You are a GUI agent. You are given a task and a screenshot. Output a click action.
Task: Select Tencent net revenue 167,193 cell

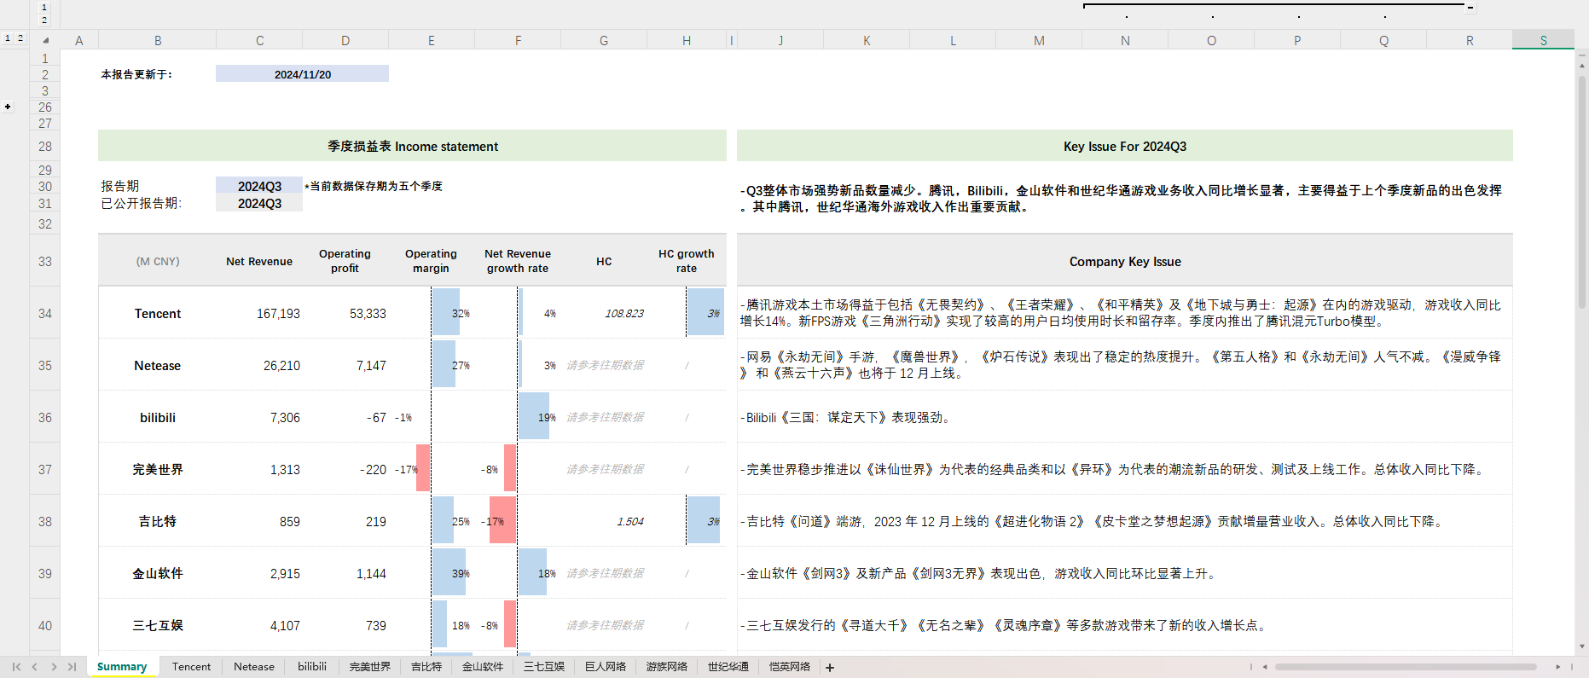259,313
